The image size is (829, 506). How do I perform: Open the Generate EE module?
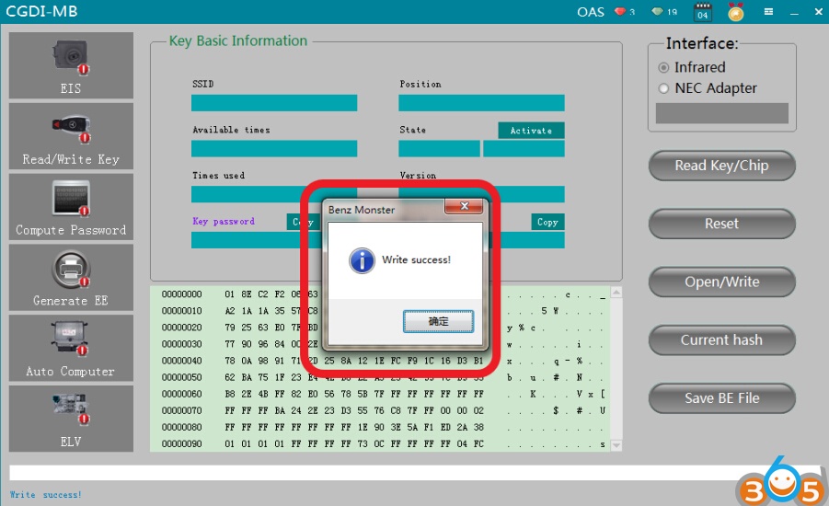pos(71,277)
